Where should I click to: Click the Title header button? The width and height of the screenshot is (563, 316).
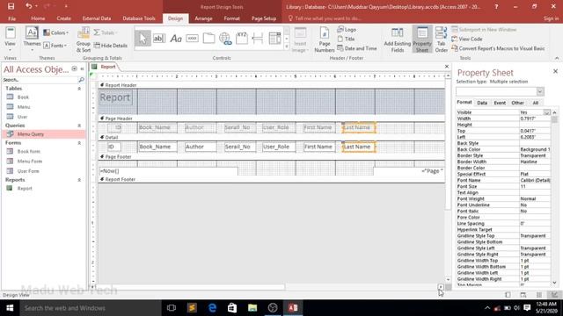coord(346,39)
